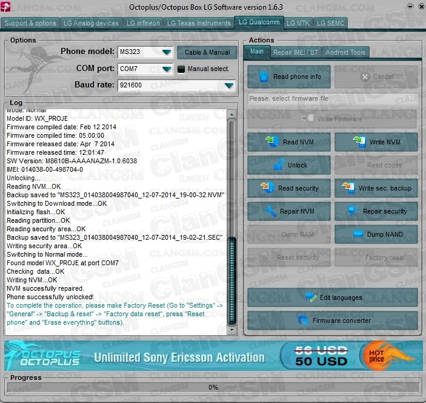
Task: Click the Read security icon
Action: point(267,188)
